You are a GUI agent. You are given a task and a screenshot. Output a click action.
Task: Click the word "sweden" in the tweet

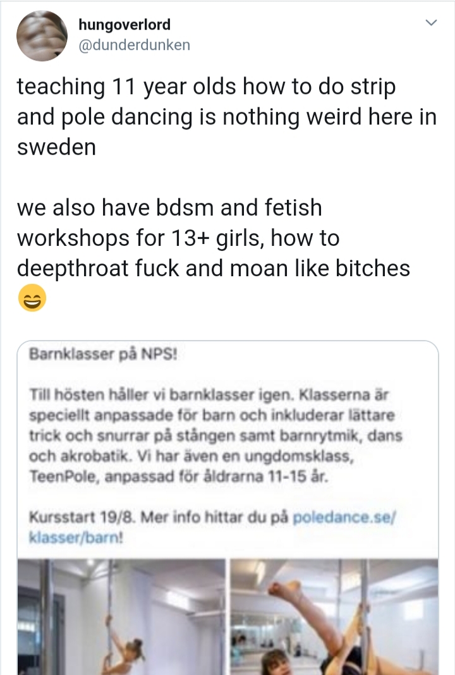coord(56,147)
